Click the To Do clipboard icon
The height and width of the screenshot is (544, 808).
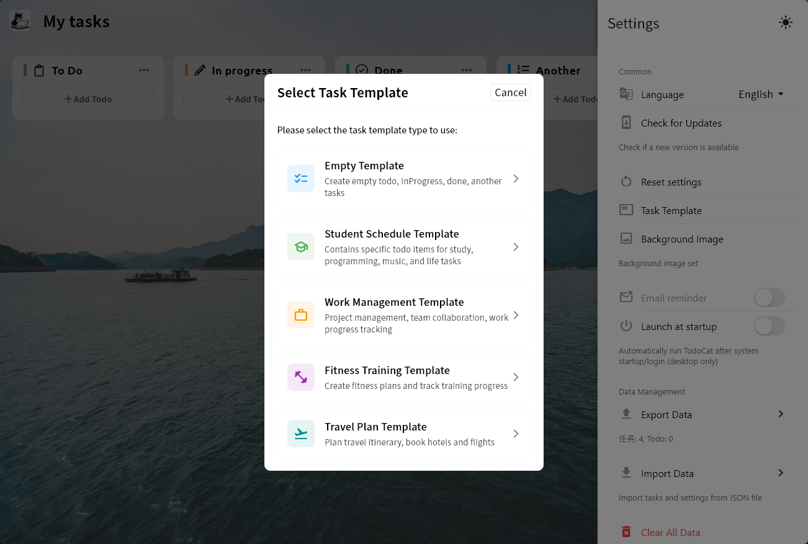pos(39,71)
